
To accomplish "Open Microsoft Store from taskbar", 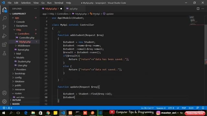I will point(40,113).
